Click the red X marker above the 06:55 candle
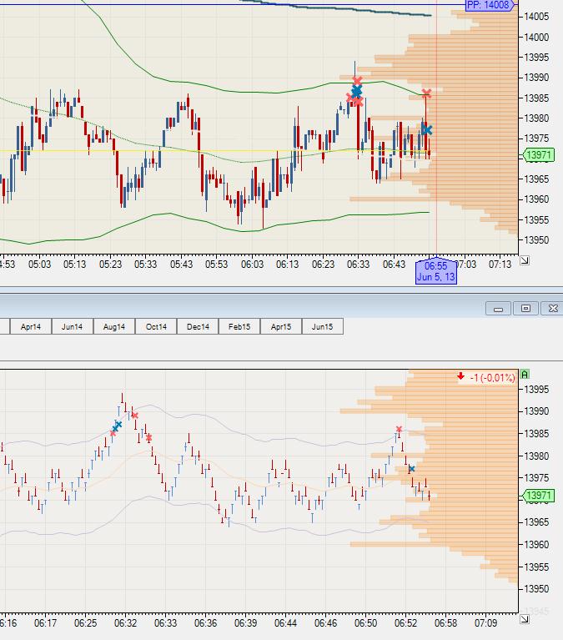 click(x=426, y=93)
